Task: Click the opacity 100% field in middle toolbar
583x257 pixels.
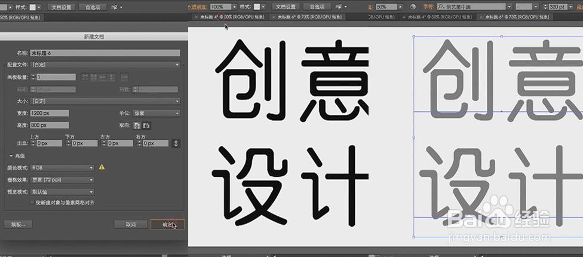Action: (221, 7)
